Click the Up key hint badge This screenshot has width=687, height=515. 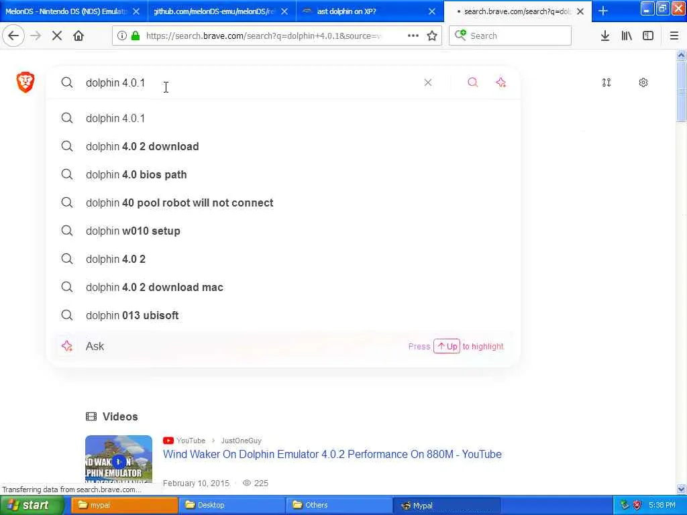[x=446, y=346]
